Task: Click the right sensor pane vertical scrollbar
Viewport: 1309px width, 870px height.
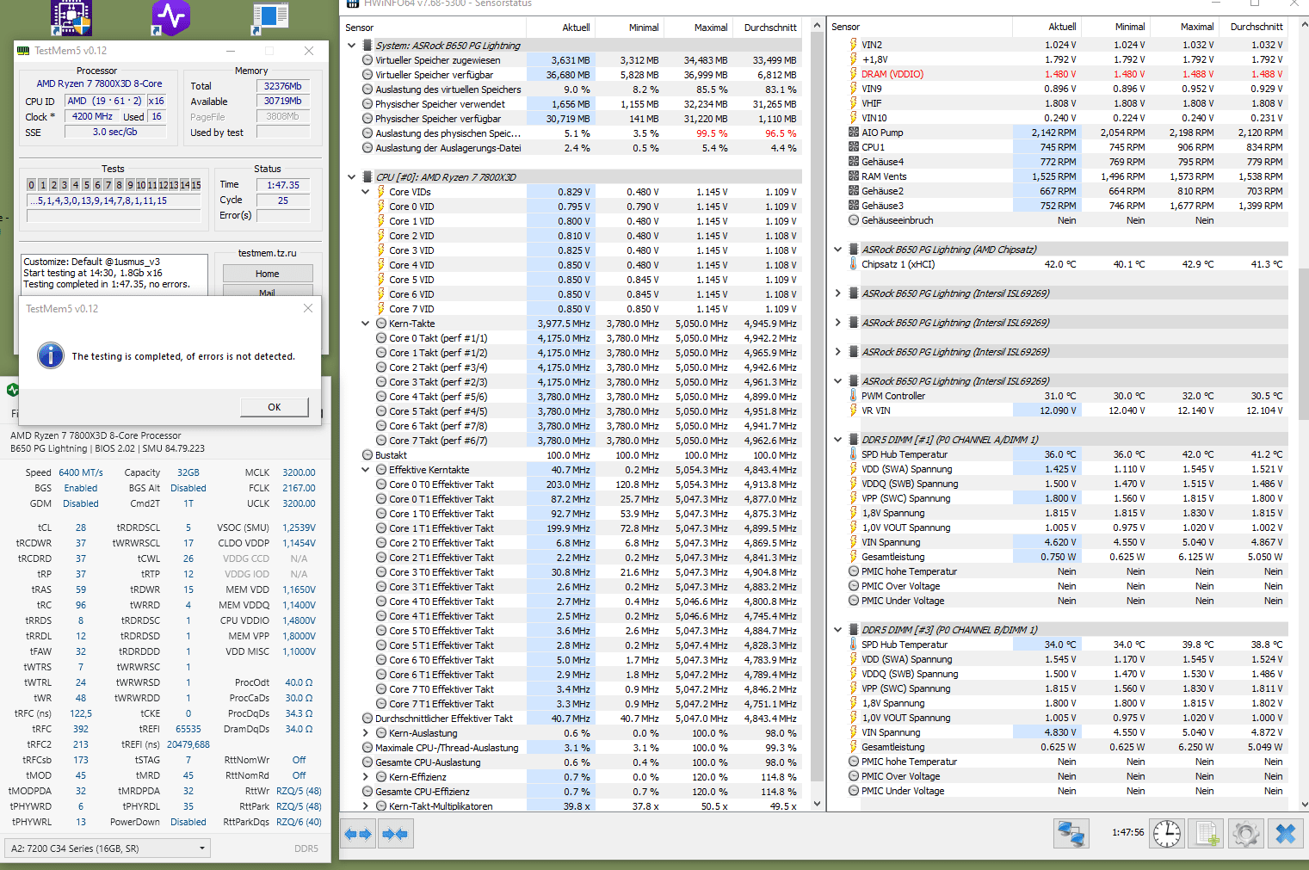Action: [1303, 413]
